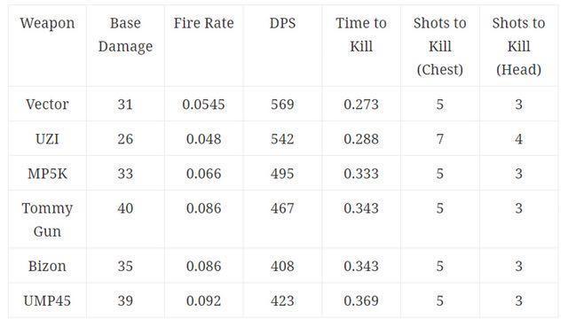568x319 pixels.
Task: Select the Fire Rate column header
Action: click(203, 23)
